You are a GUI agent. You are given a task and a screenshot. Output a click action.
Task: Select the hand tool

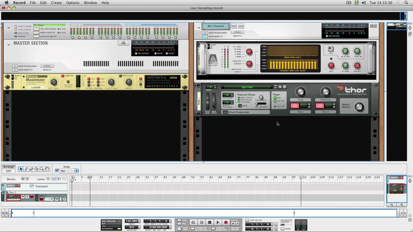pos(47,169)
